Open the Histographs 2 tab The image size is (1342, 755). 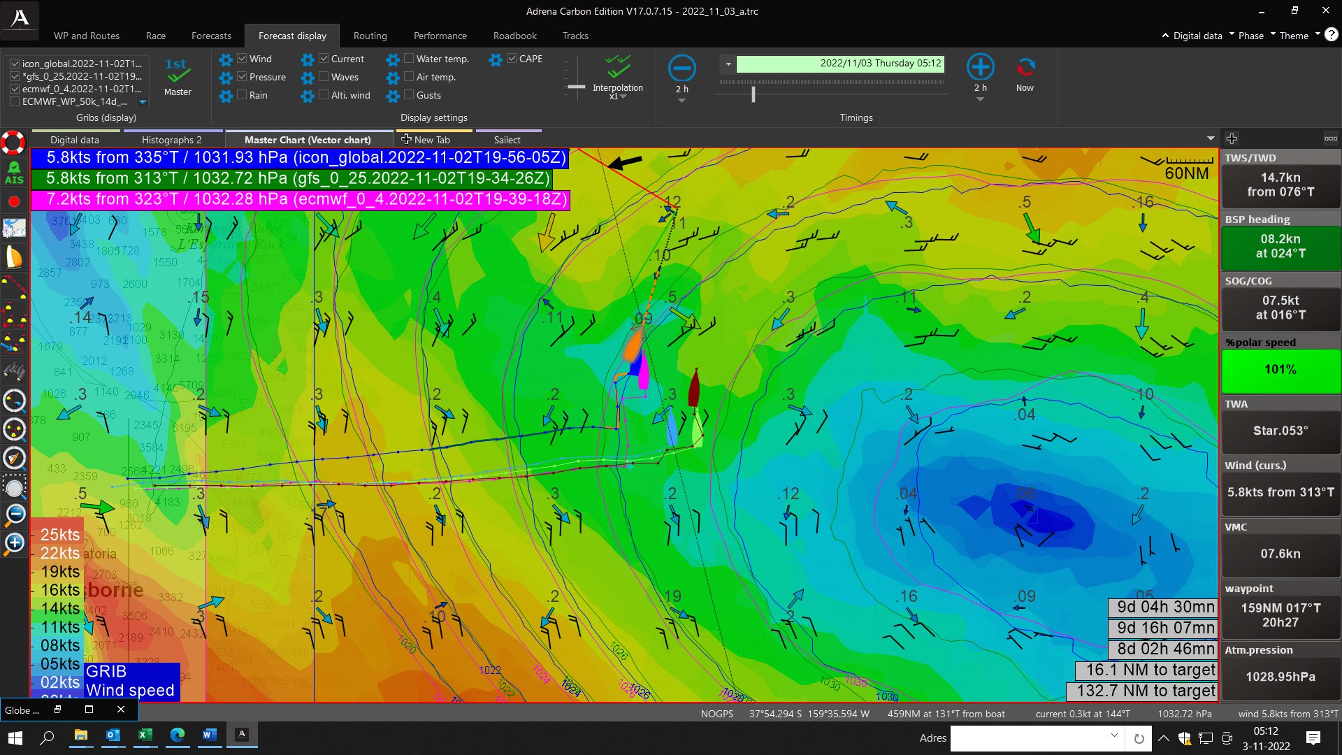171,140
